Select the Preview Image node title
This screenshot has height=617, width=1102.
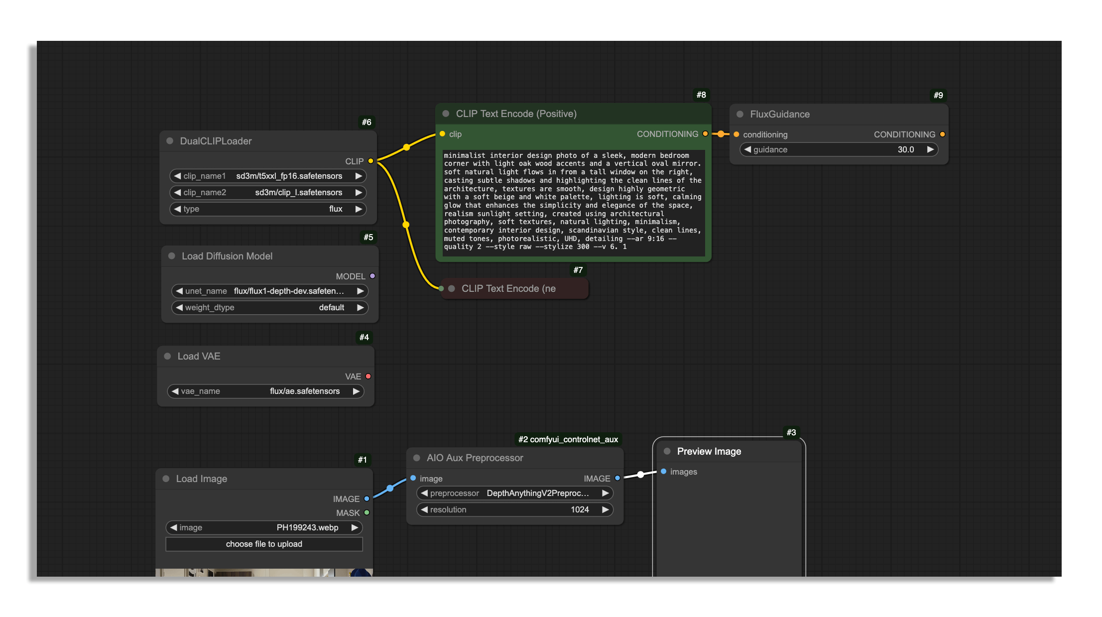pos(709,451)
